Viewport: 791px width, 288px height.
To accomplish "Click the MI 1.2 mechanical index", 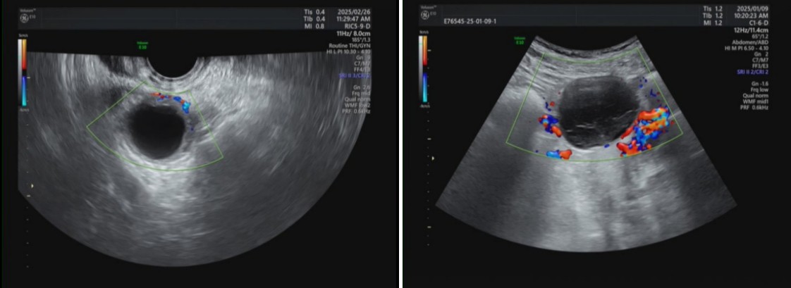I will (713, 23).
